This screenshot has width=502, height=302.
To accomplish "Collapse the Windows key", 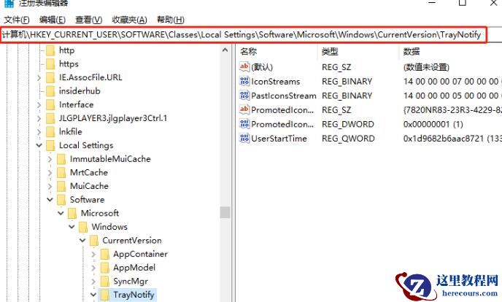I will pyautogui.click(x=72, y=227).
